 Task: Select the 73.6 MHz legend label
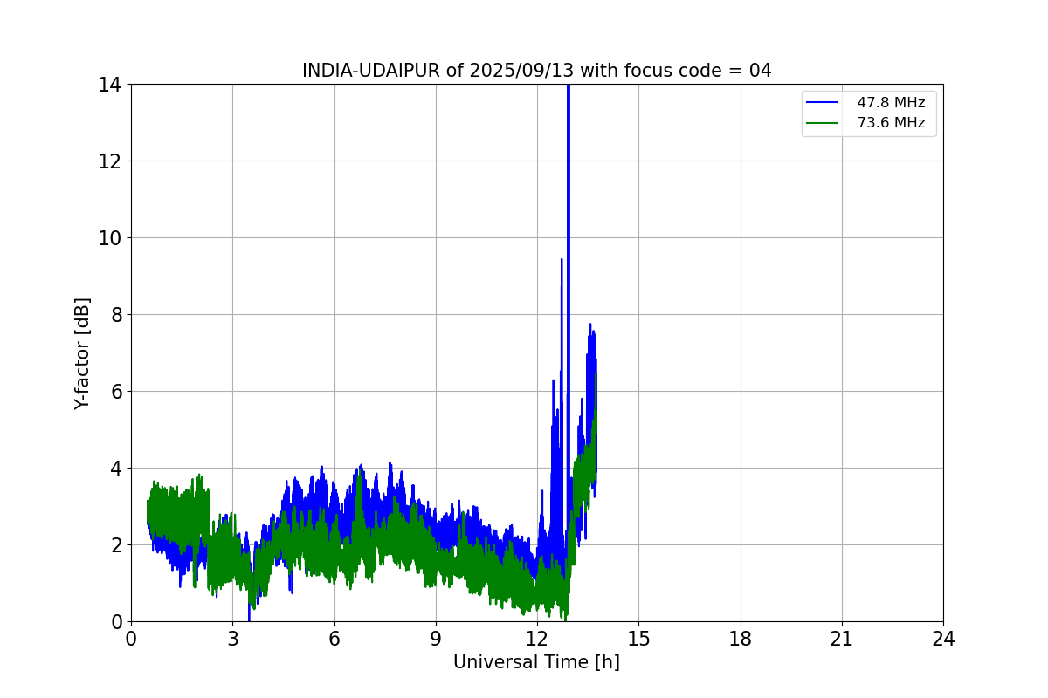(891, 123)
